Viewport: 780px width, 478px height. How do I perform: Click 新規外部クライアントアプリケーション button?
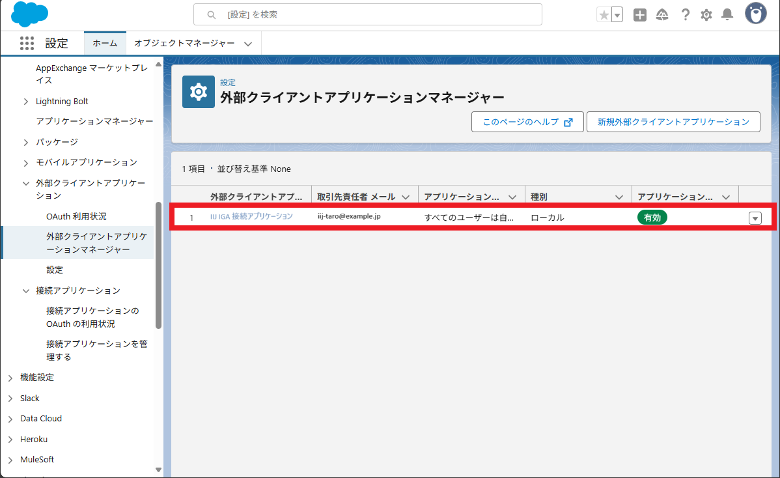[673, 122]
